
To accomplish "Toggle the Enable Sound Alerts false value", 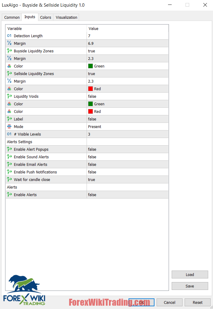I will (128, 157).
